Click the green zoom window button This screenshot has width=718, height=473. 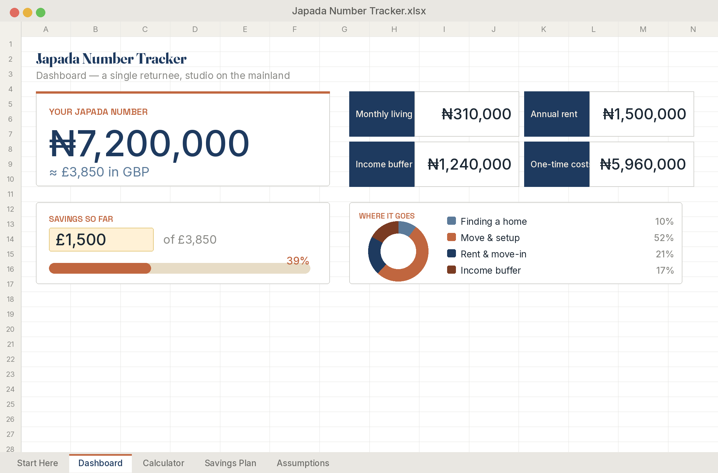click(40, 12)
